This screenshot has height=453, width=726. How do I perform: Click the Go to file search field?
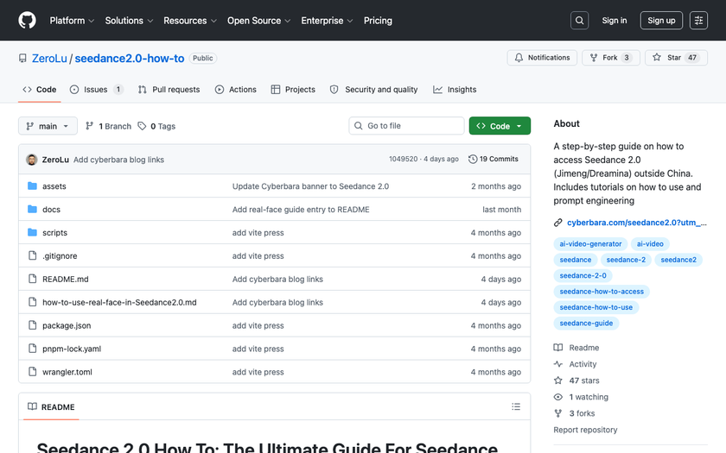[406, 126]
